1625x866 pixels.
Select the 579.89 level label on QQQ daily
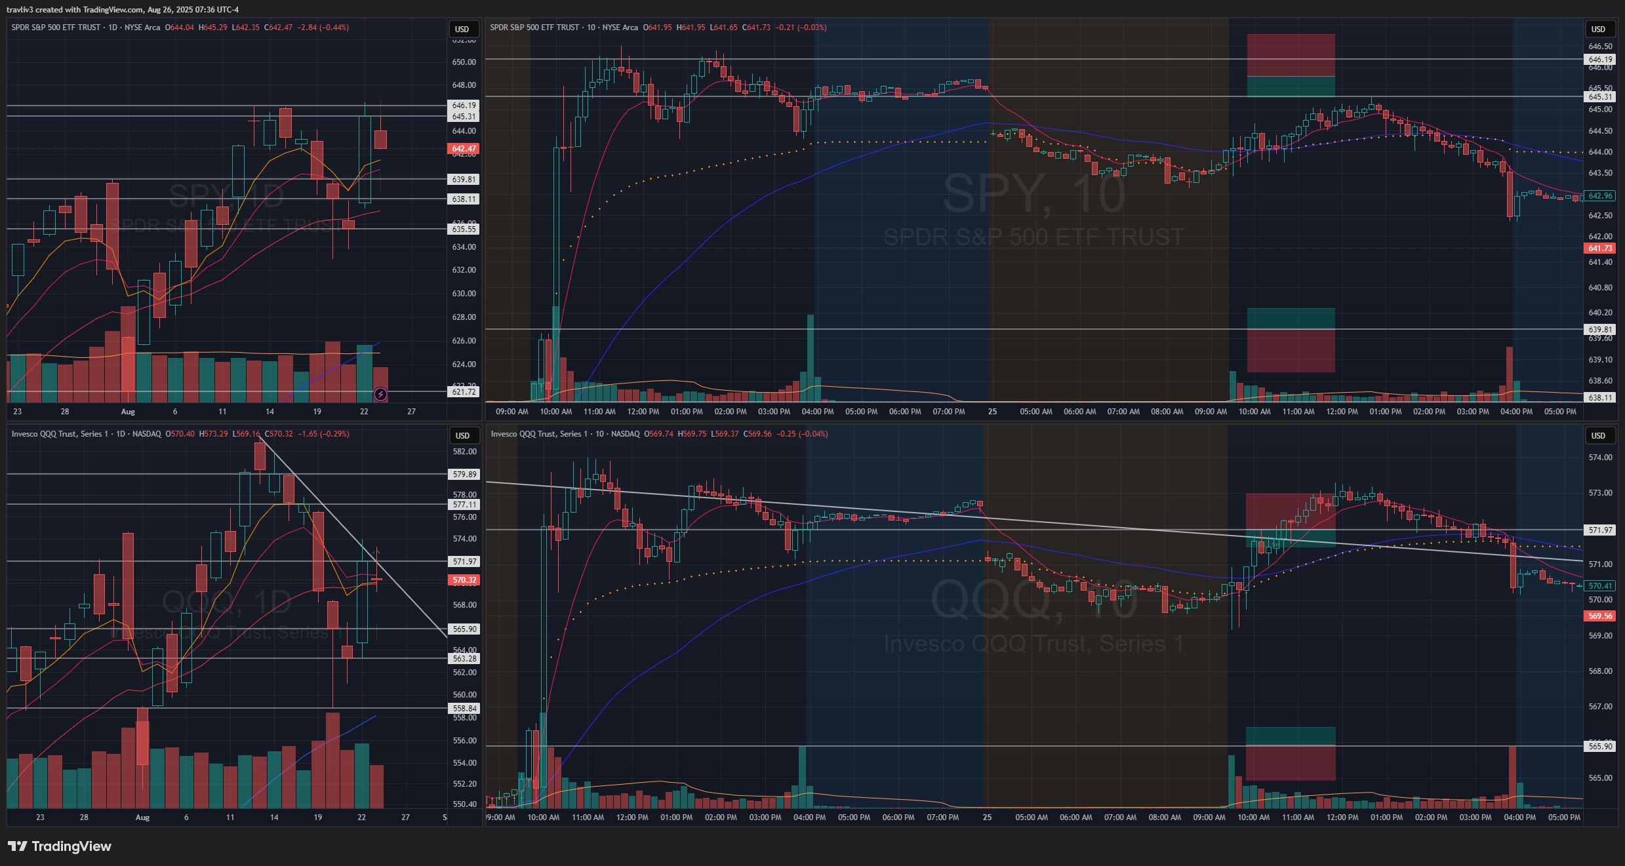pyautogui.click(x=464, y=474)
